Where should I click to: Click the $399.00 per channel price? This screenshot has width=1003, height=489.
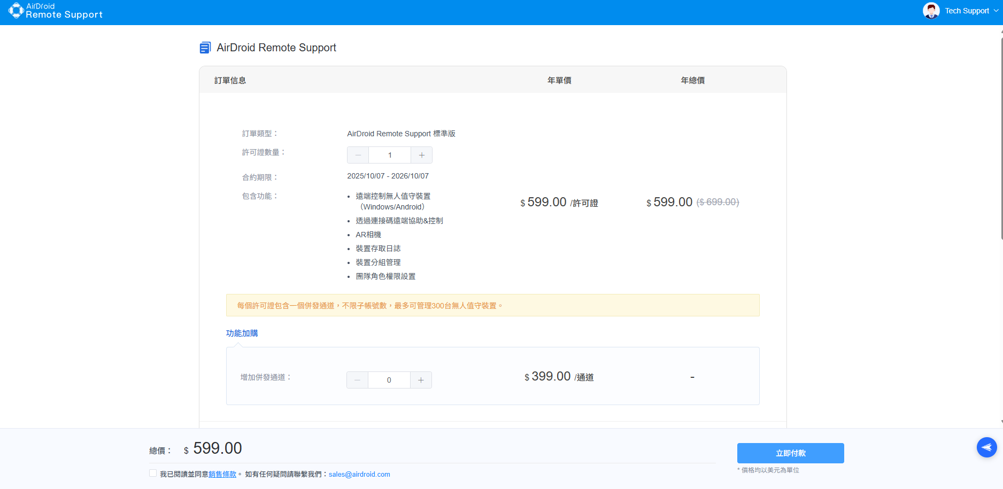pyautogui.click(x=559, y=377)
